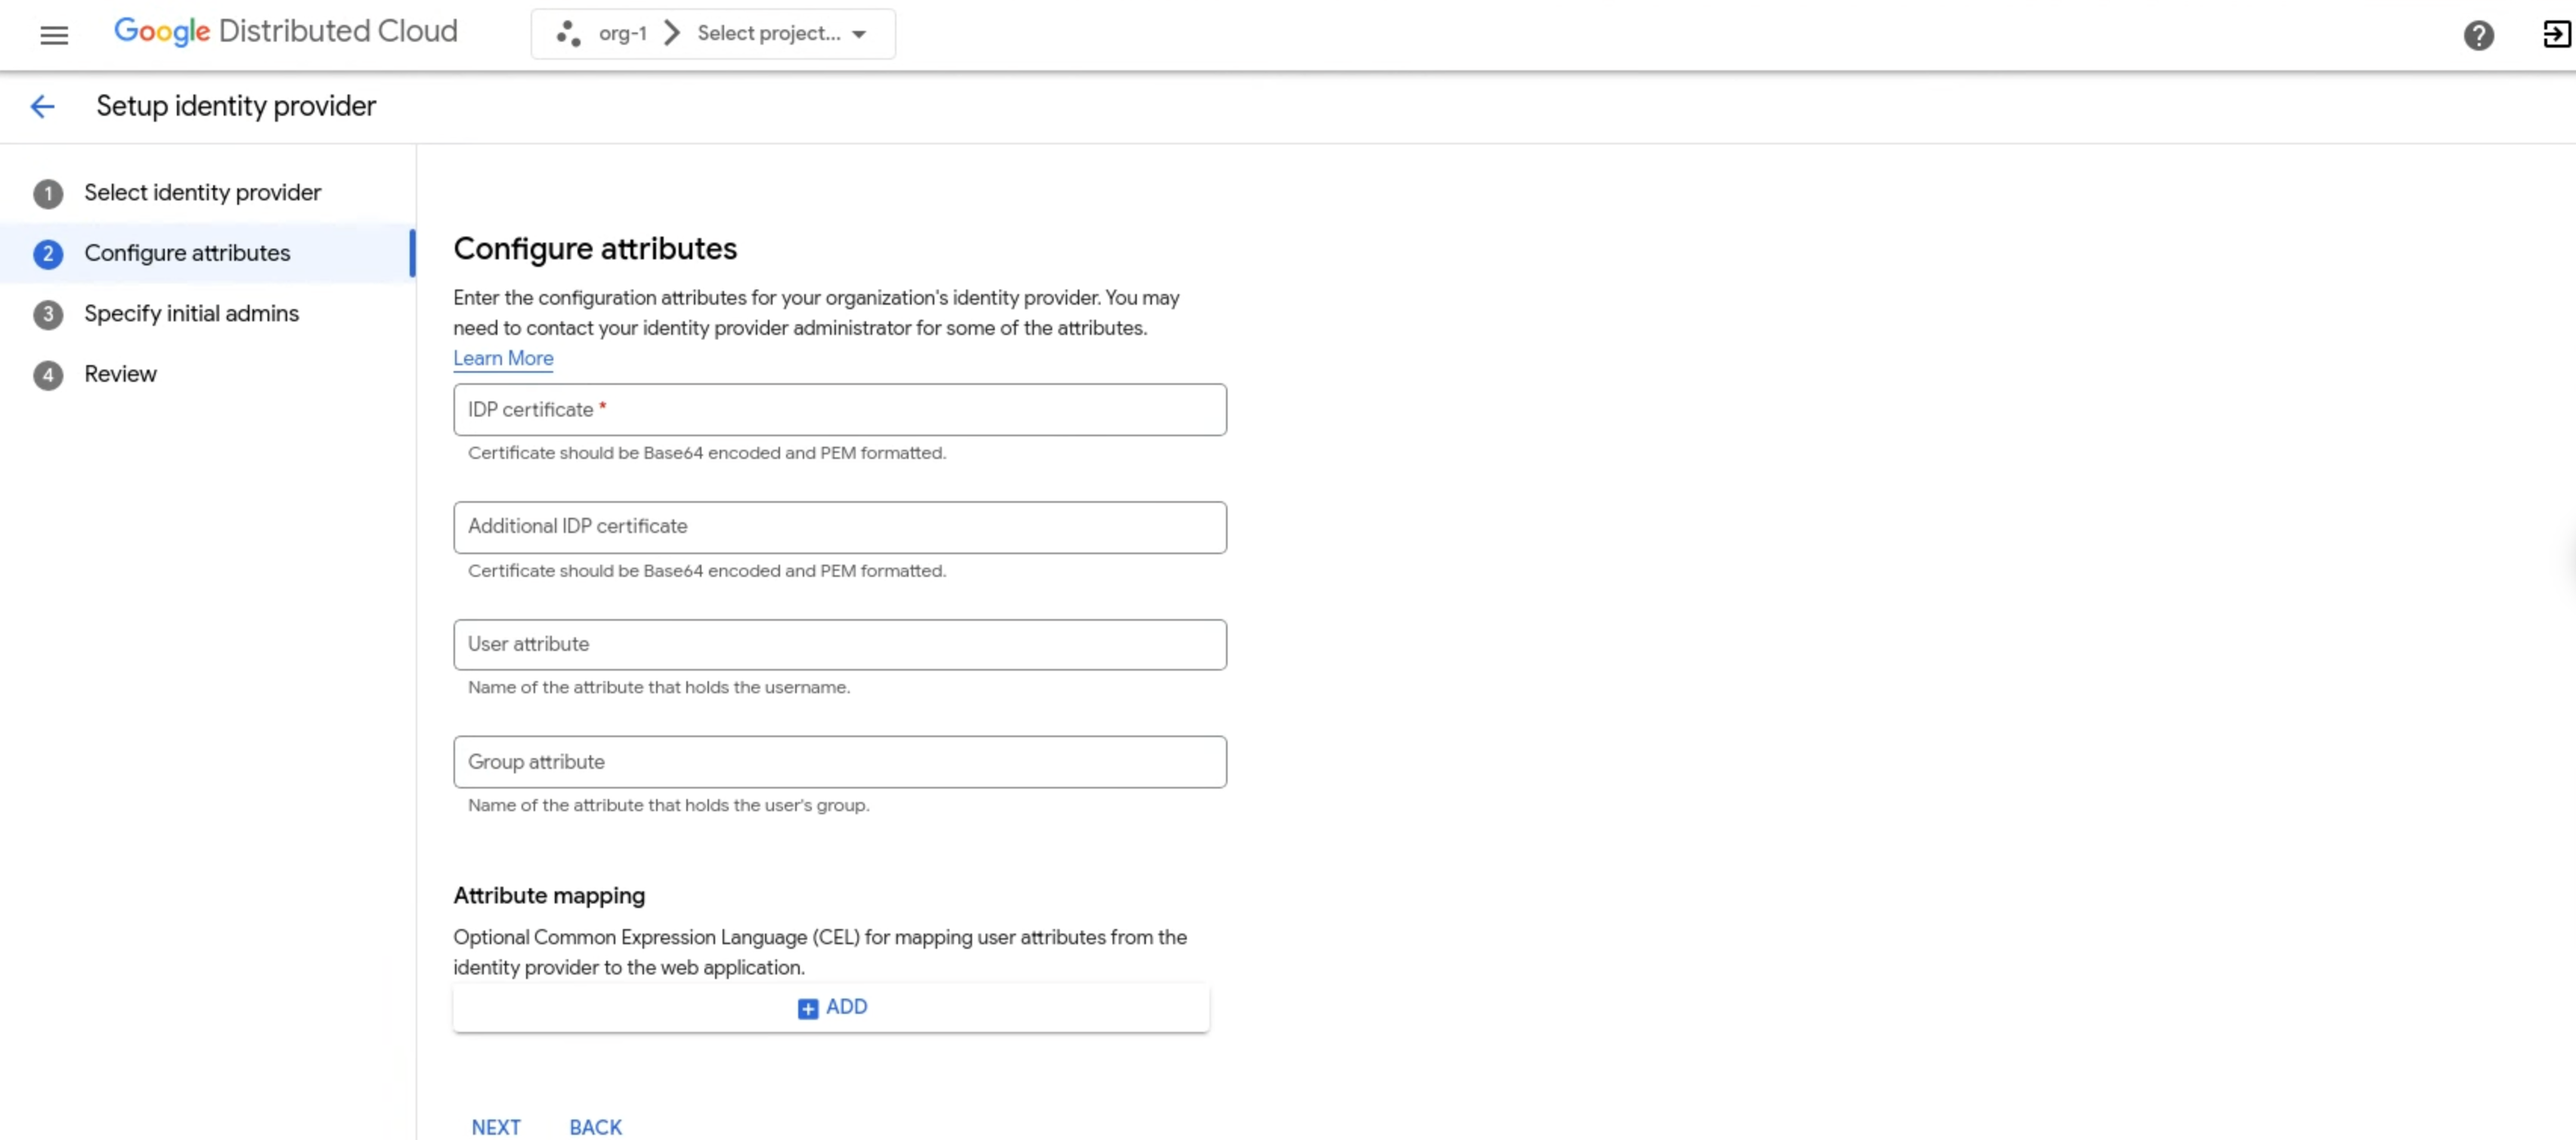Click into the Group attribute field

(x=839, y=763)
